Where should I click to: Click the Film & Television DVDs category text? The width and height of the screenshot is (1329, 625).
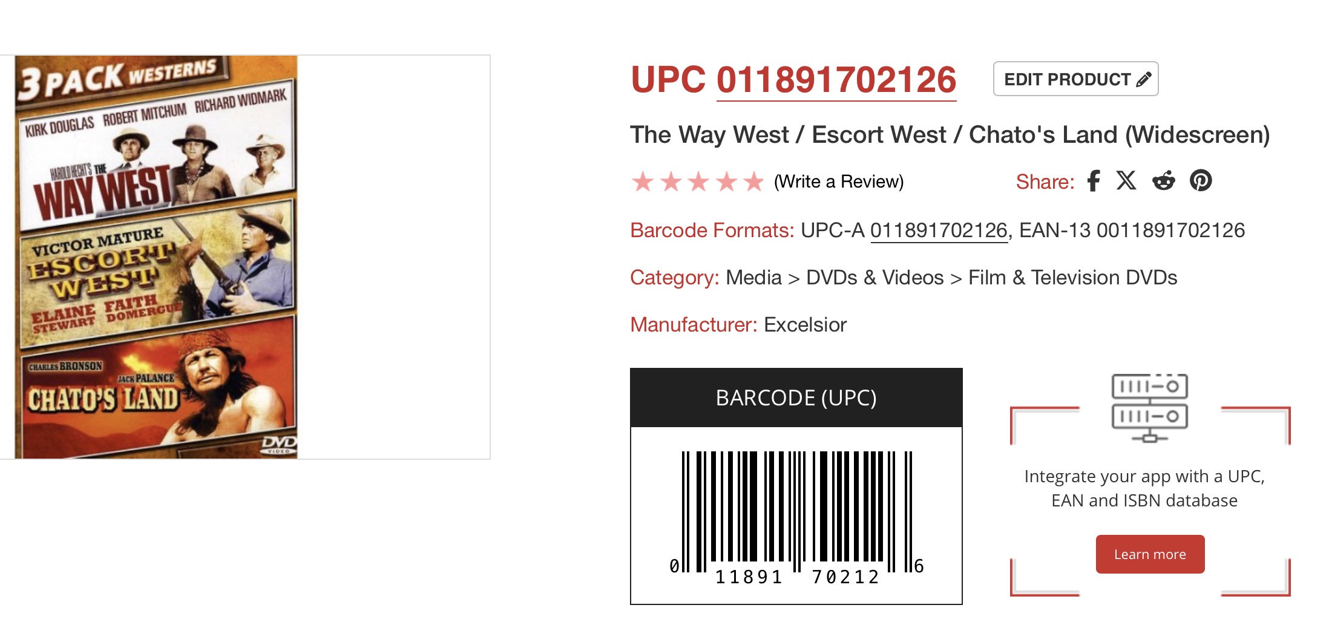tap(1072, 278)
